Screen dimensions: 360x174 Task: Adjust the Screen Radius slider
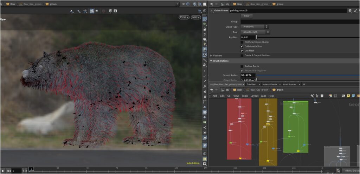[308, 75]
